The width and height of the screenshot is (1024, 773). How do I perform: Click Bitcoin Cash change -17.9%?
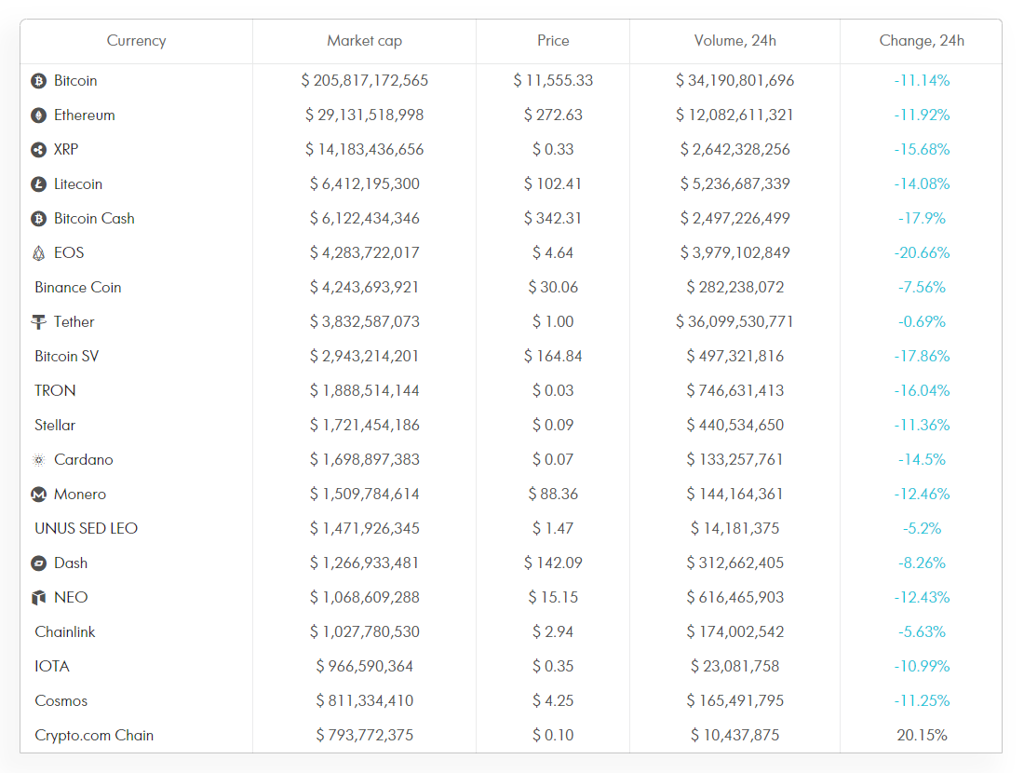click(x=922, y=219)
